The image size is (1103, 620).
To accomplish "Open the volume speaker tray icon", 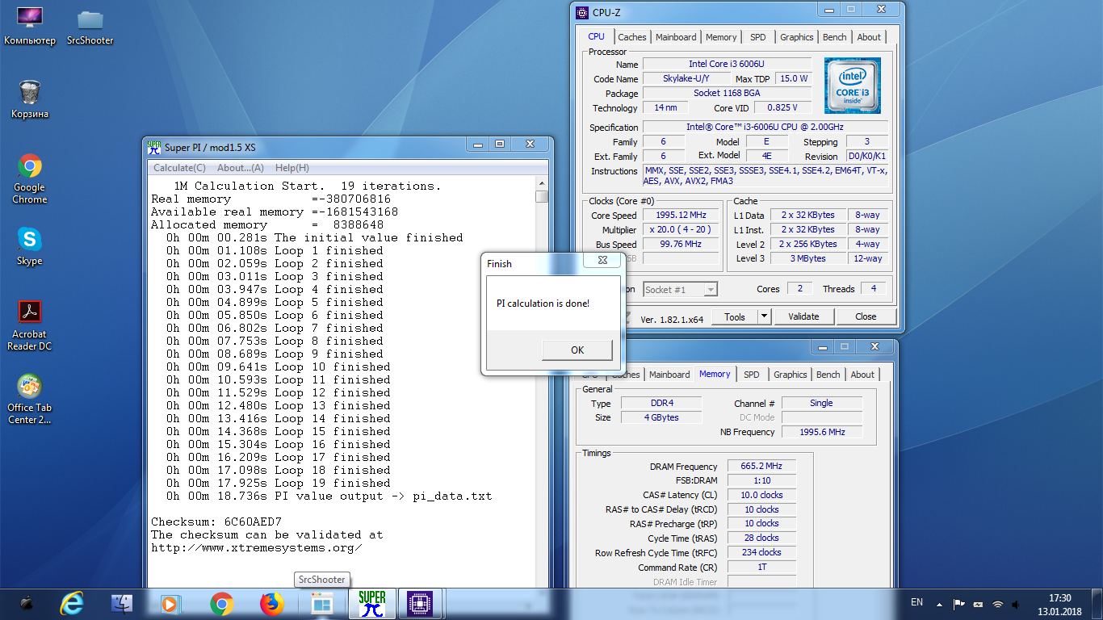I will 1017,603.
